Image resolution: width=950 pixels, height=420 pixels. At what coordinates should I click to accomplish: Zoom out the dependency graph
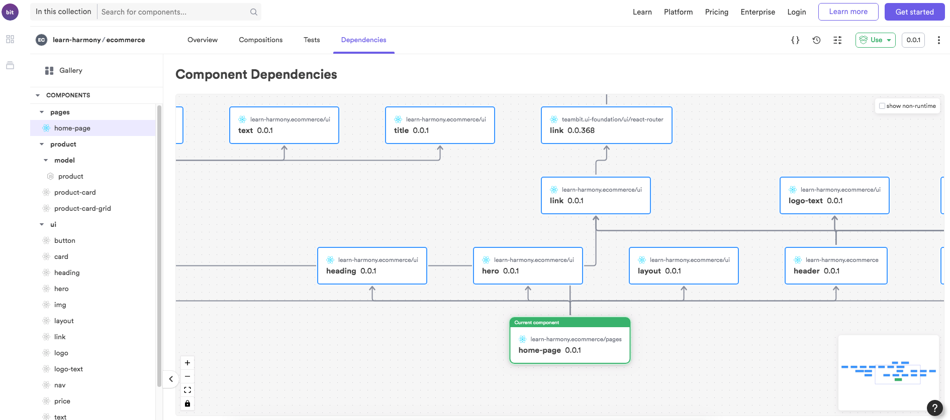click(187, 376)
